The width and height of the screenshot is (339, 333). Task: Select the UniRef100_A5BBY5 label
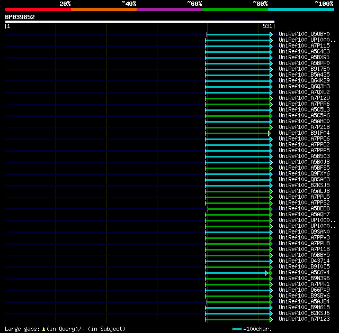coord(304,255)
